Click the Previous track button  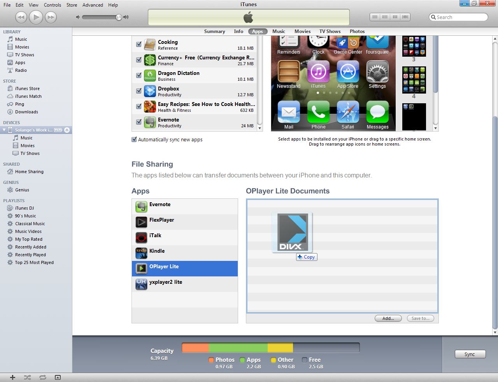(x=21, y=17)
